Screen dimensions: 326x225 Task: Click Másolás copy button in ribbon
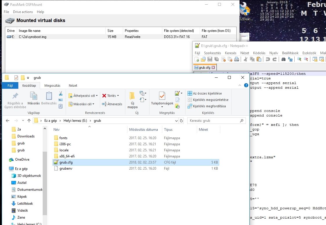tap(34, 98)
